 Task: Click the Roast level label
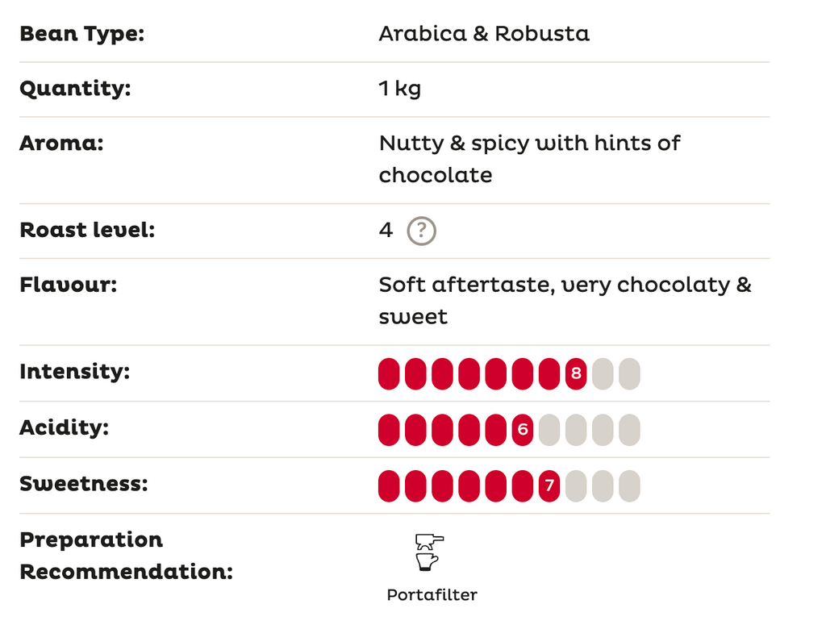tap(87, 230)
